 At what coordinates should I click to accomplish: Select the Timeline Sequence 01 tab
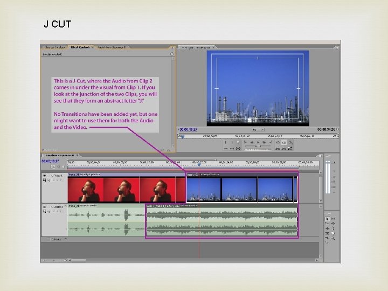pyautogui.click(x=60, y=155)
